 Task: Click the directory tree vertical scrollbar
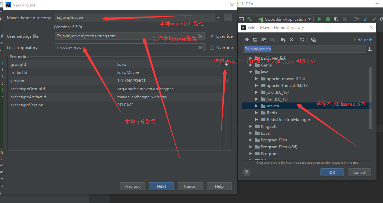(370, 99)
